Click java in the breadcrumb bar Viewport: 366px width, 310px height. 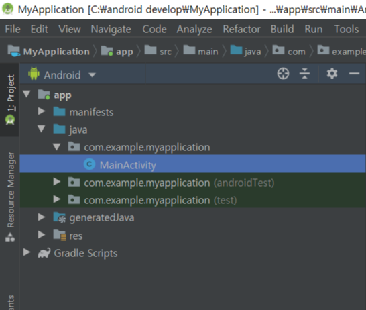click(253, 52)
